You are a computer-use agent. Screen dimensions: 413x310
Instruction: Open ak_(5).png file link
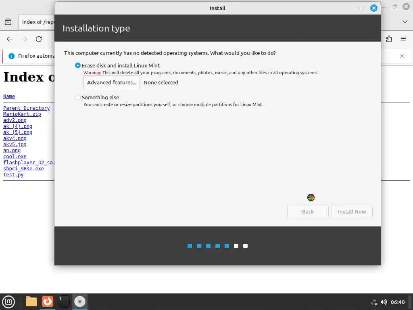(x=18, y=132)
